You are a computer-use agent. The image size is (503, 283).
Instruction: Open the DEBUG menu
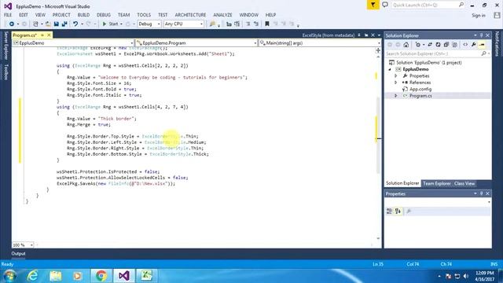coord(103,15)
